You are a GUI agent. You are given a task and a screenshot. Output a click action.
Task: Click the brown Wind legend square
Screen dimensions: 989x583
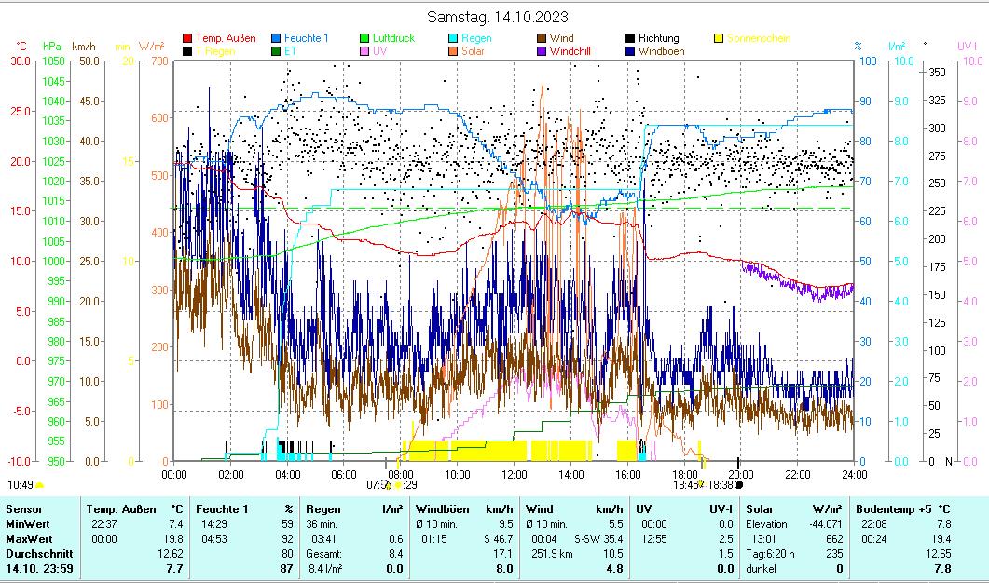click(542, 39)
